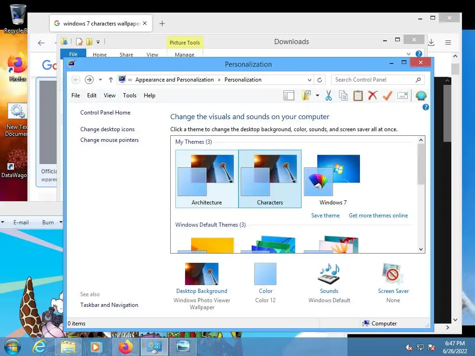
Task: Open a new Firefox tab
Action: 162,24
